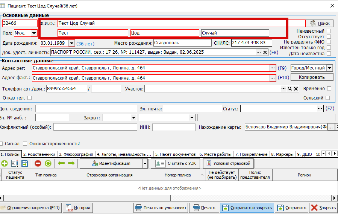Screen dimensions: 338x214
Task: Click the Сохранить button
Action: 292,208
